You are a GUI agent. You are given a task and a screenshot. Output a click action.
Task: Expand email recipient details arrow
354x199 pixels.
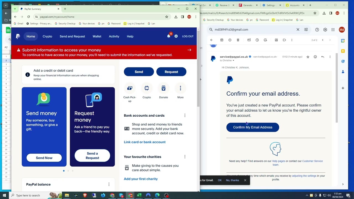click(233, 61)
